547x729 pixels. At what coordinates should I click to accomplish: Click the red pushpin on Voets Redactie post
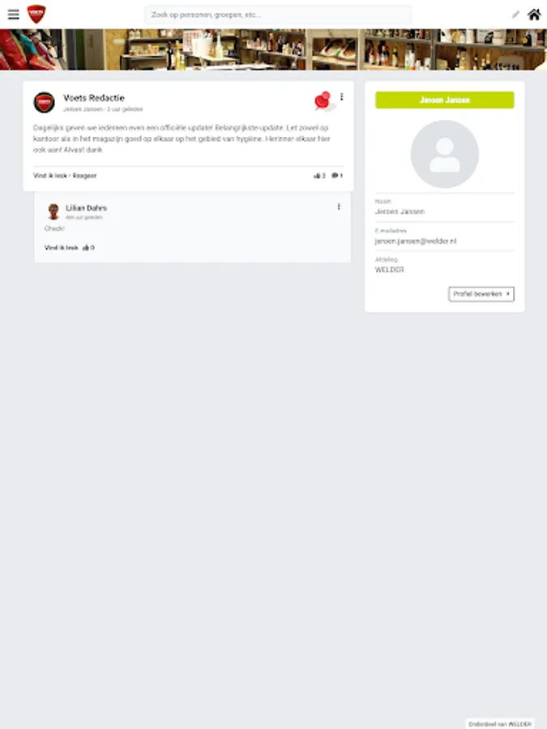click(x=323, y=101)
